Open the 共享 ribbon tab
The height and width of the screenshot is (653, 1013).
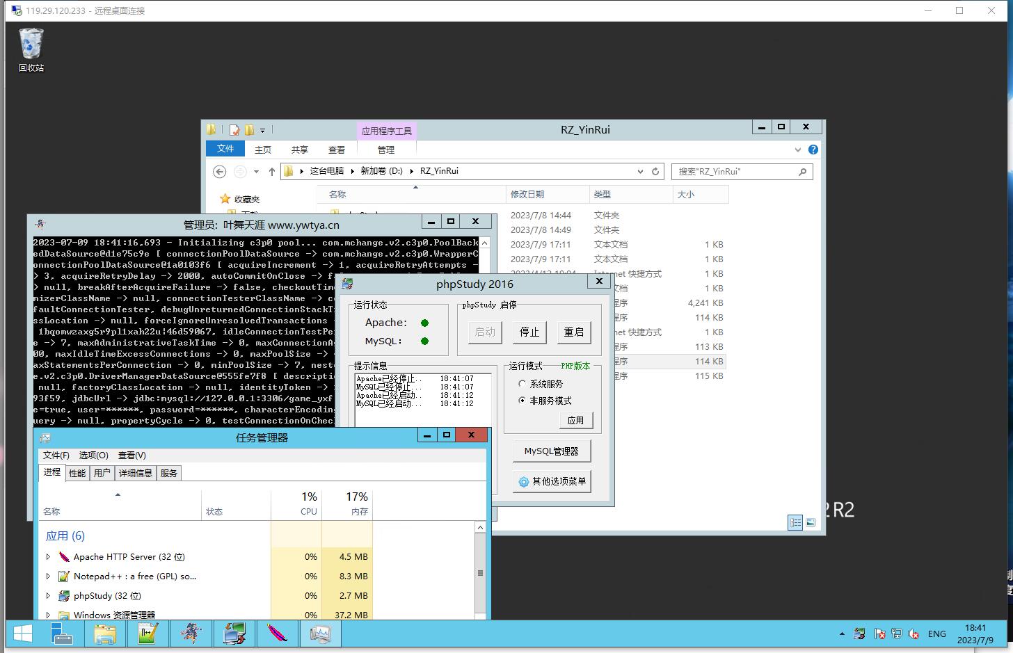point(300,150)
